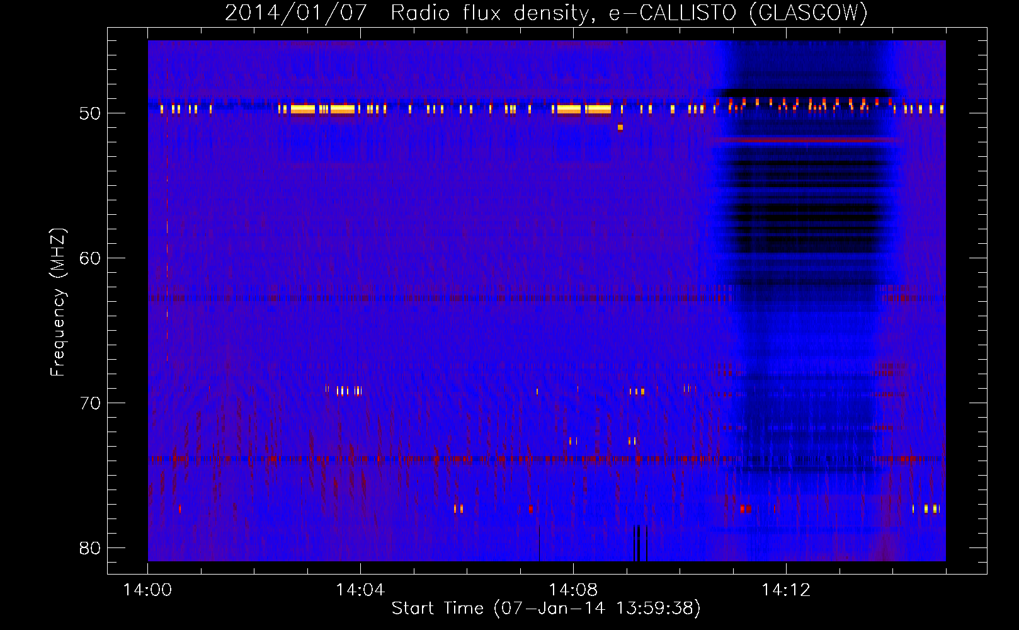This screenshot has width=1019, height=630.
Task: Click the 'Start Time (07-Jan-14 13:59:38)' axis label
Action: pyautogui.click(x=546, y=609)
